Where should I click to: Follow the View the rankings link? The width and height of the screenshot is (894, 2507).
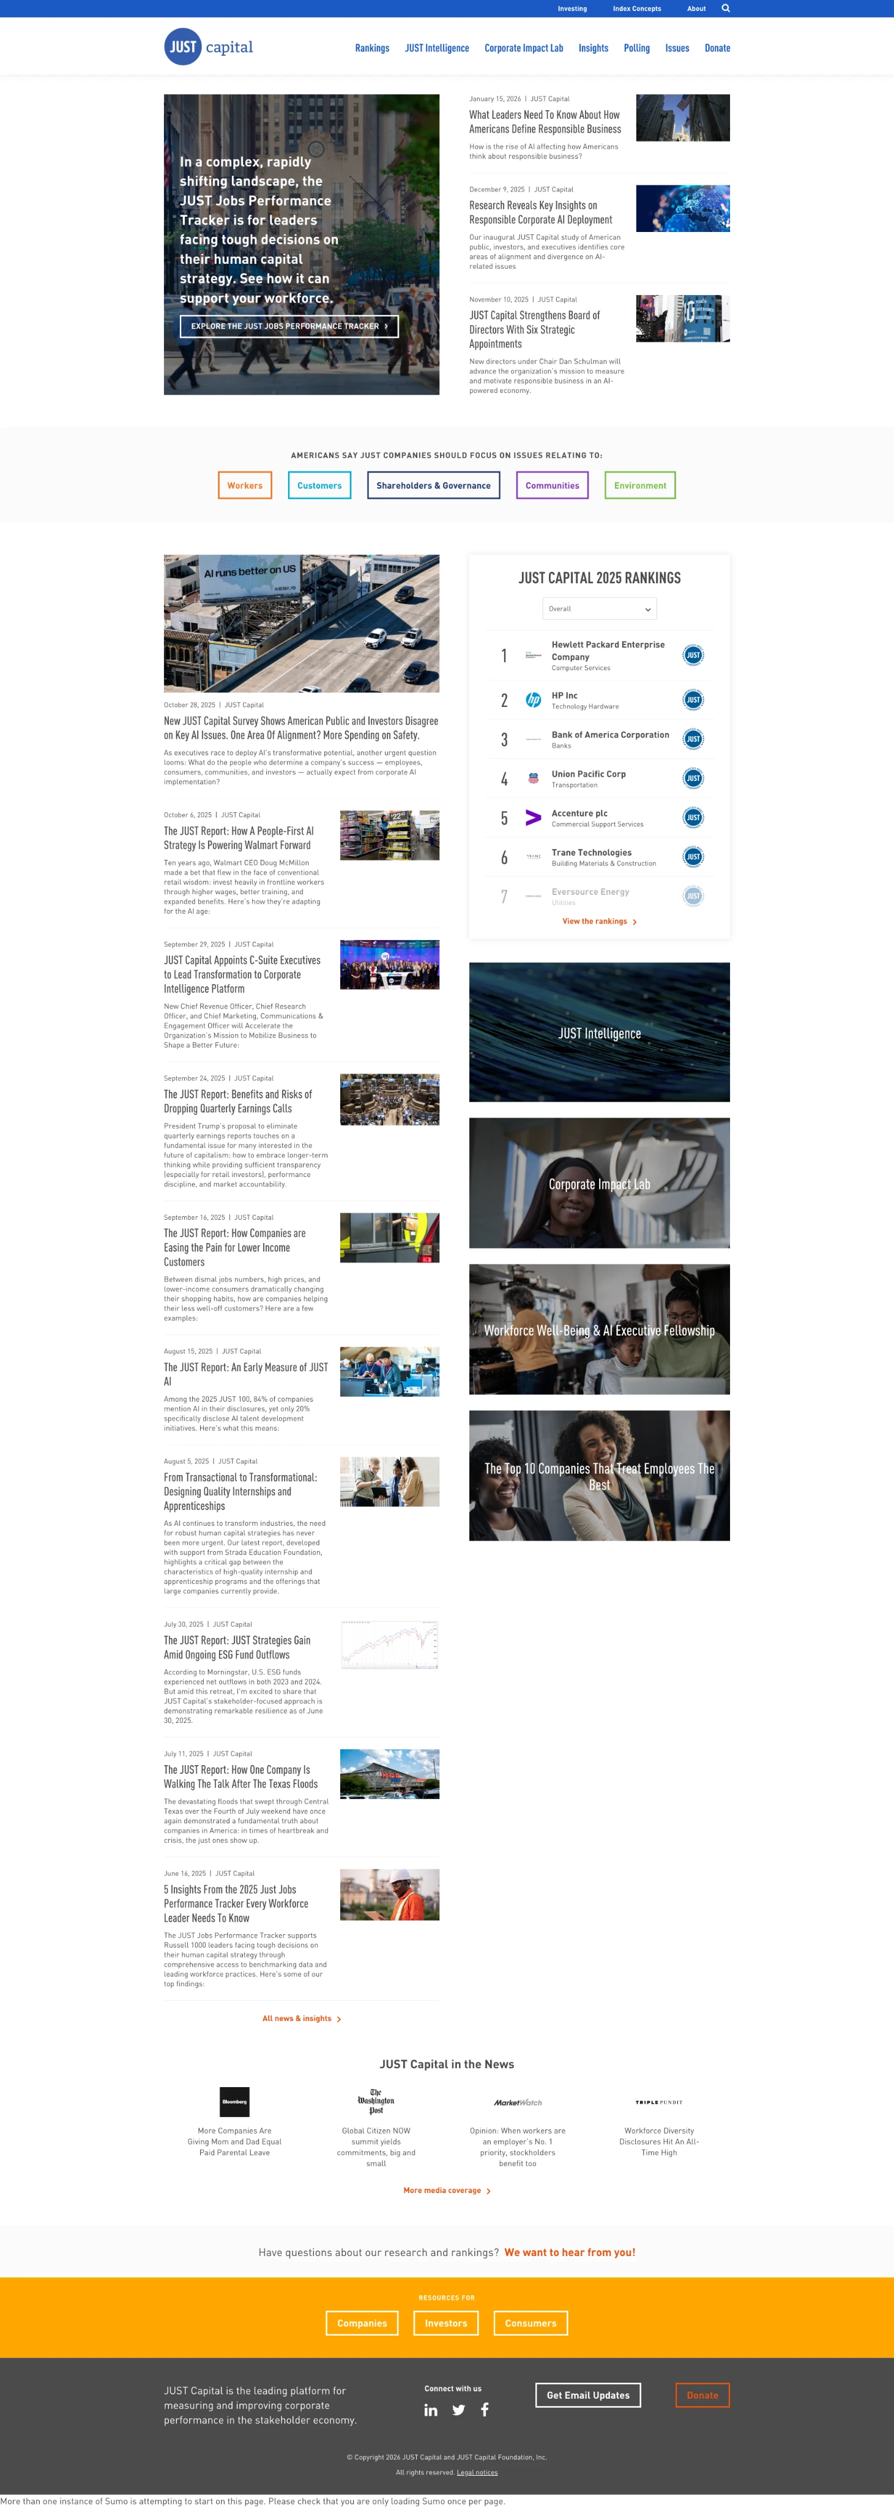click(599, 921)
